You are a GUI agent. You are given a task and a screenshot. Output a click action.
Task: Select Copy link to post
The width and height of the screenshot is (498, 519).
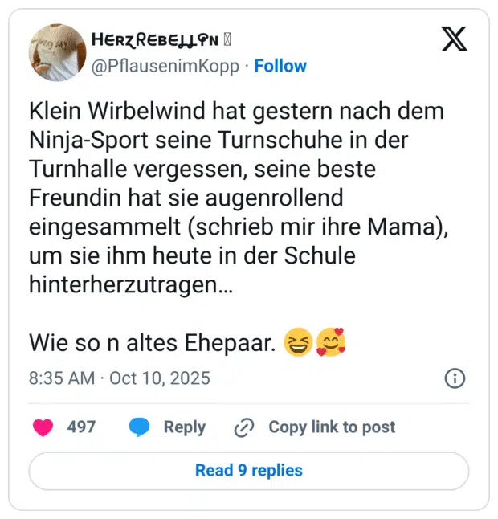(x=332, y=427)
